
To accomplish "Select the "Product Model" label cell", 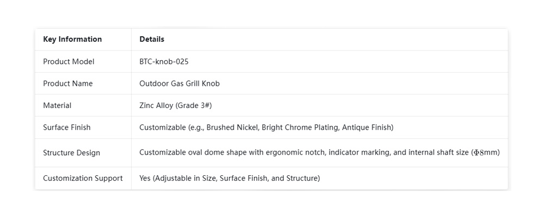I will tap(69, 61).
